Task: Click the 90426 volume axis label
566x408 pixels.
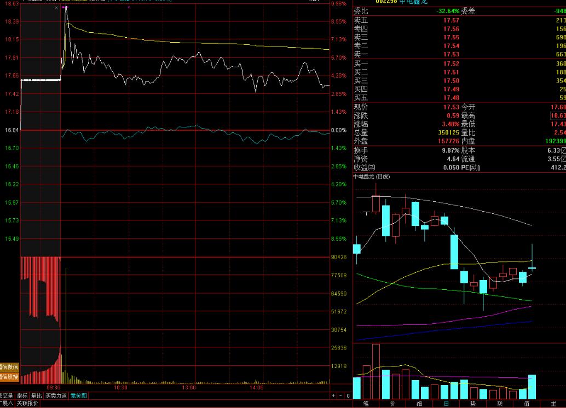Action: [x=339, y=257]
